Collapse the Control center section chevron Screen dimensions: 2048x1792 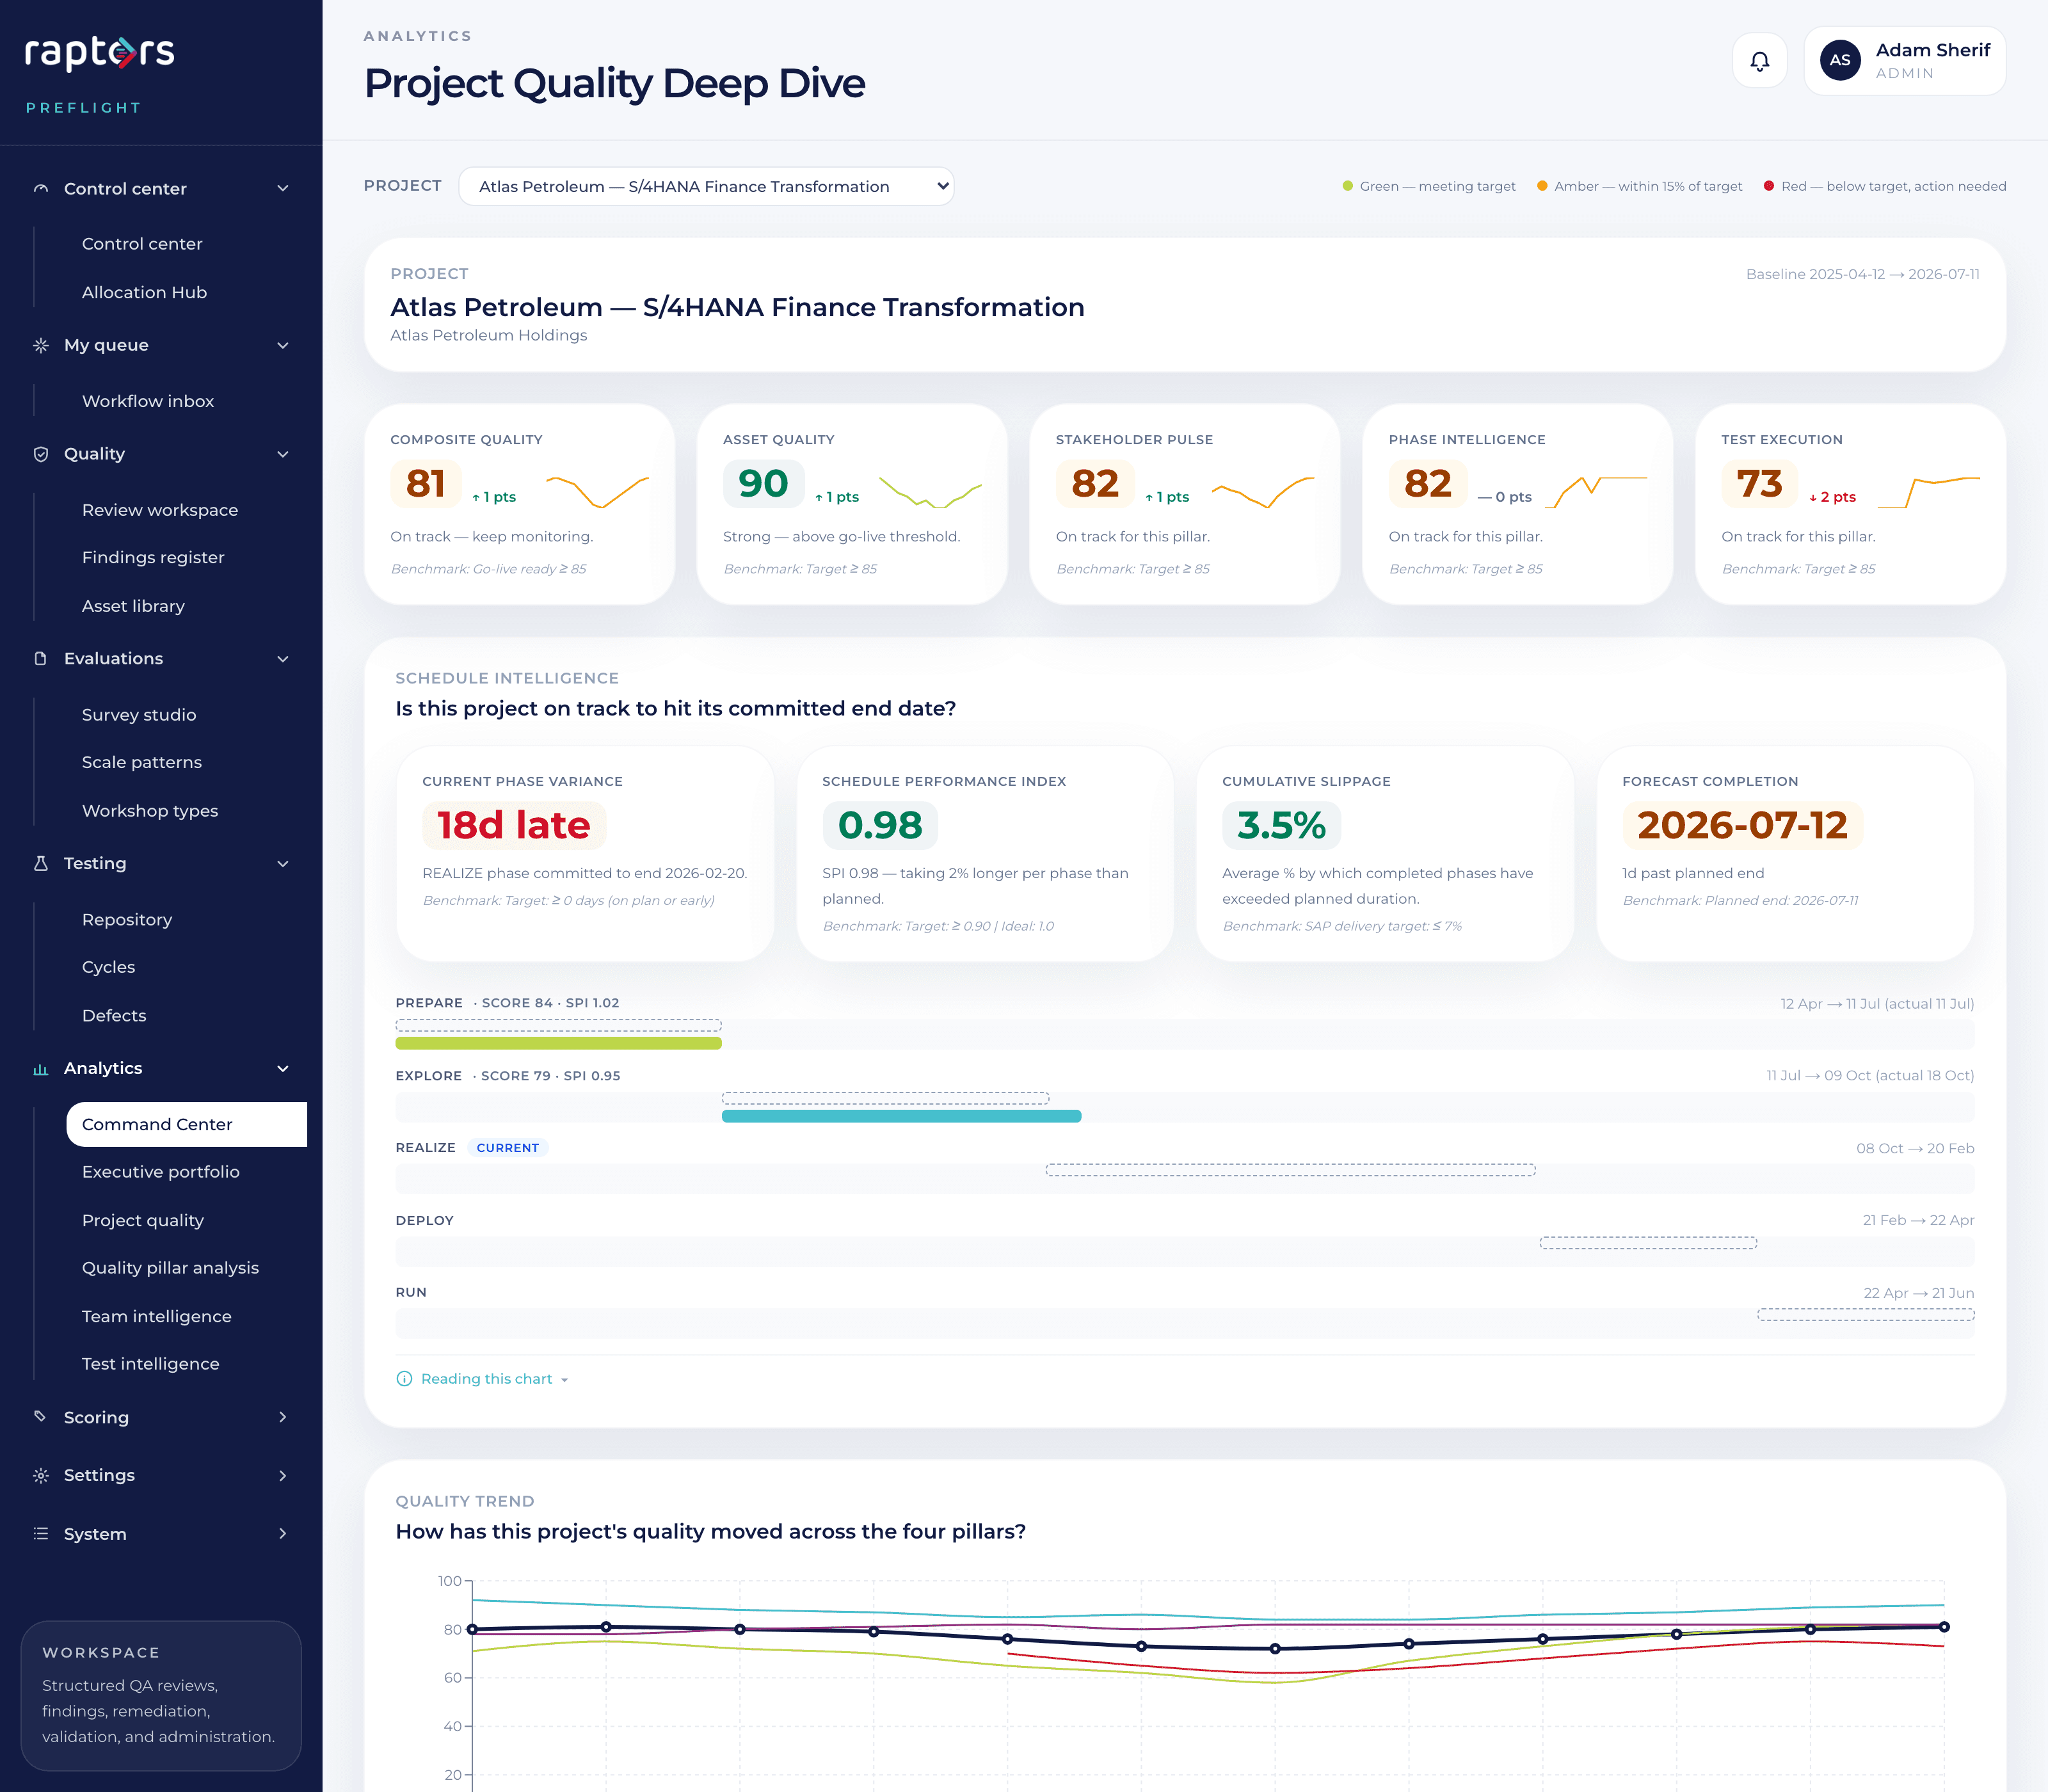point(283,189)
